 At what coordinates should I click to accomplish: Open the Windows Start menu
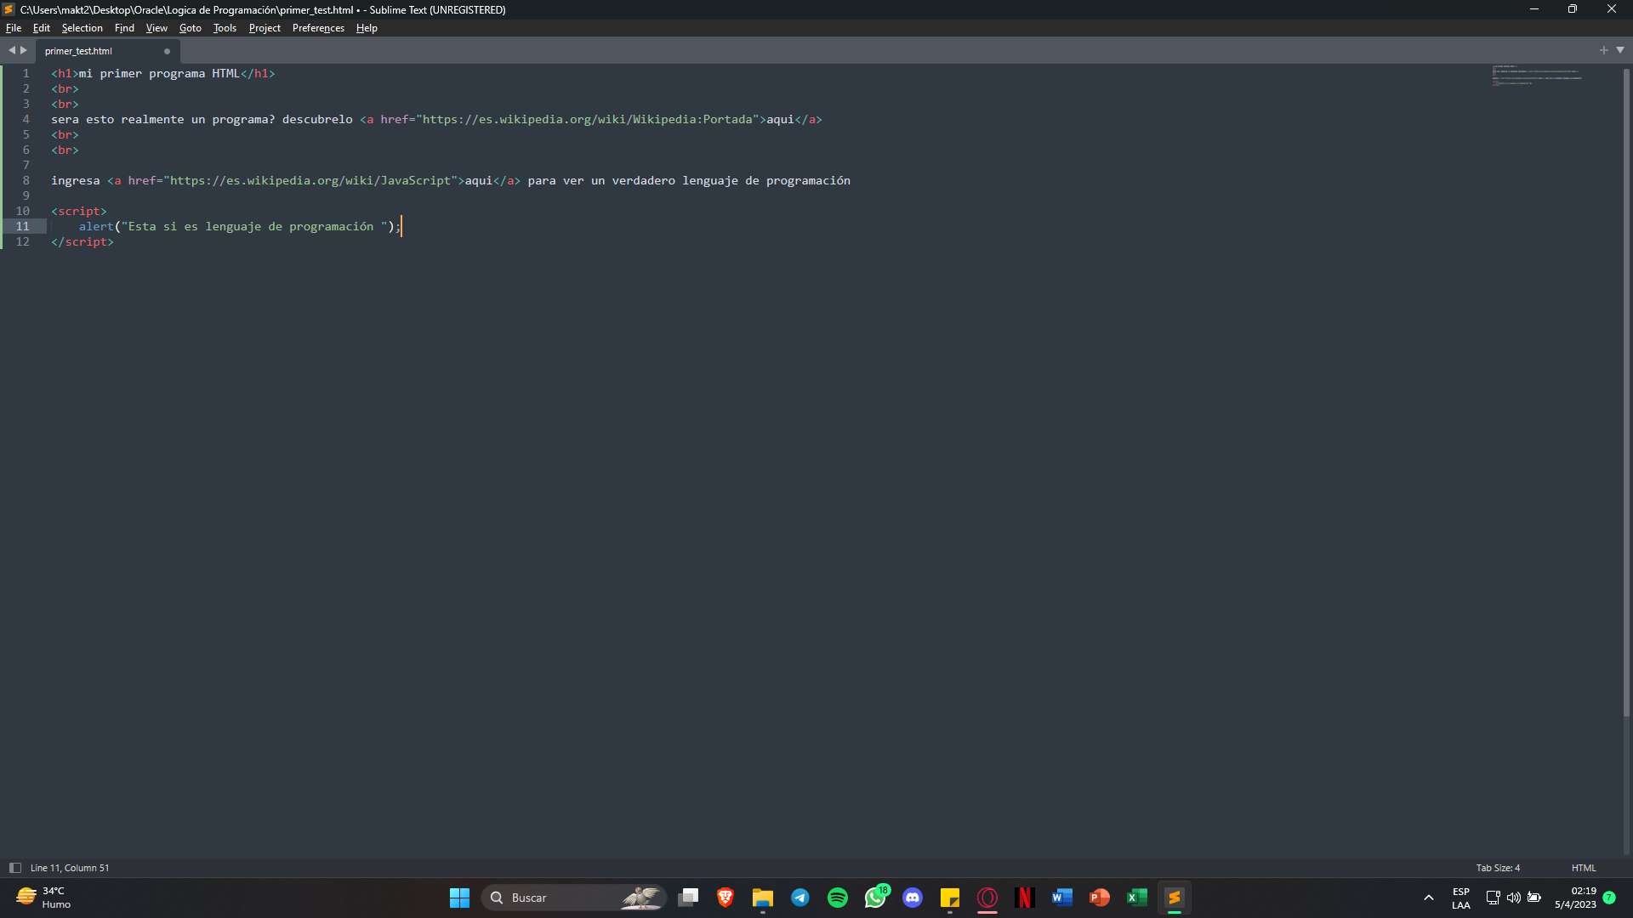(459, 898)
